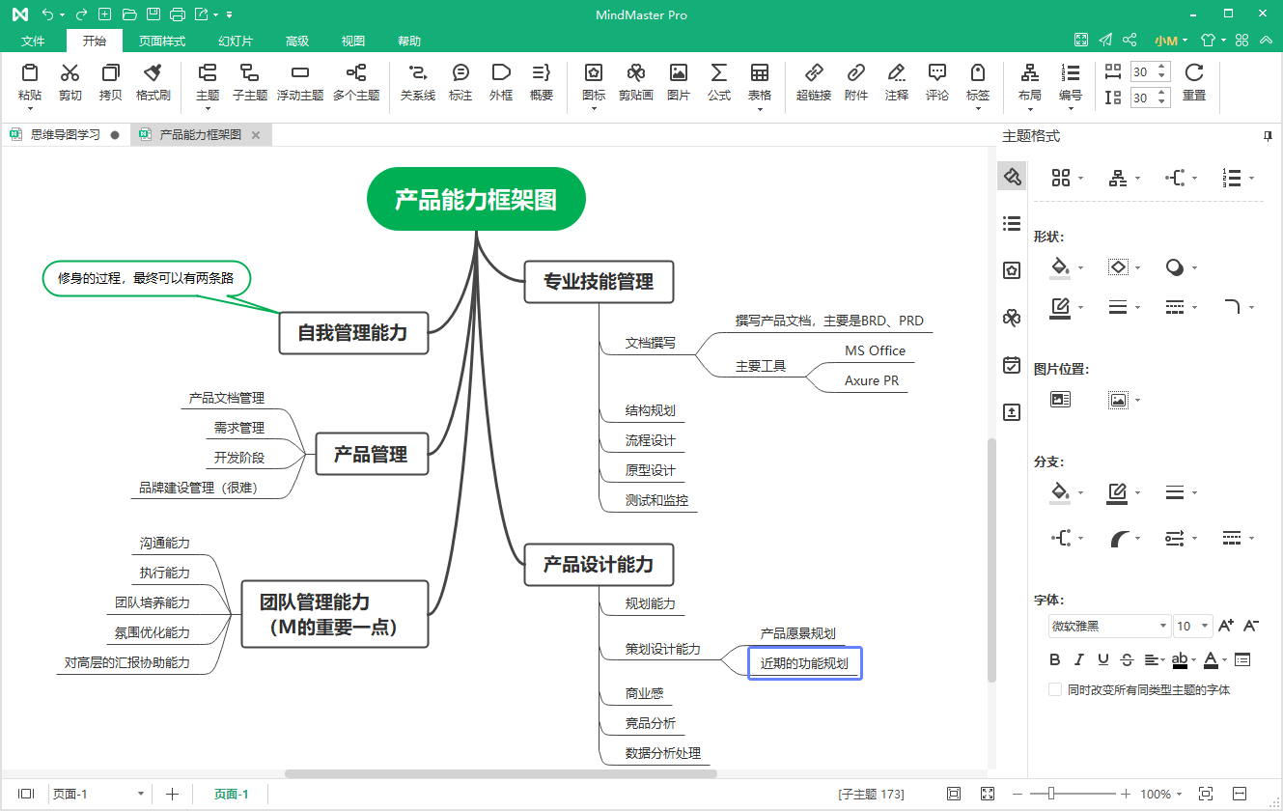
Task: Add a 超链接 hyperlink
Action: (814, 82)
